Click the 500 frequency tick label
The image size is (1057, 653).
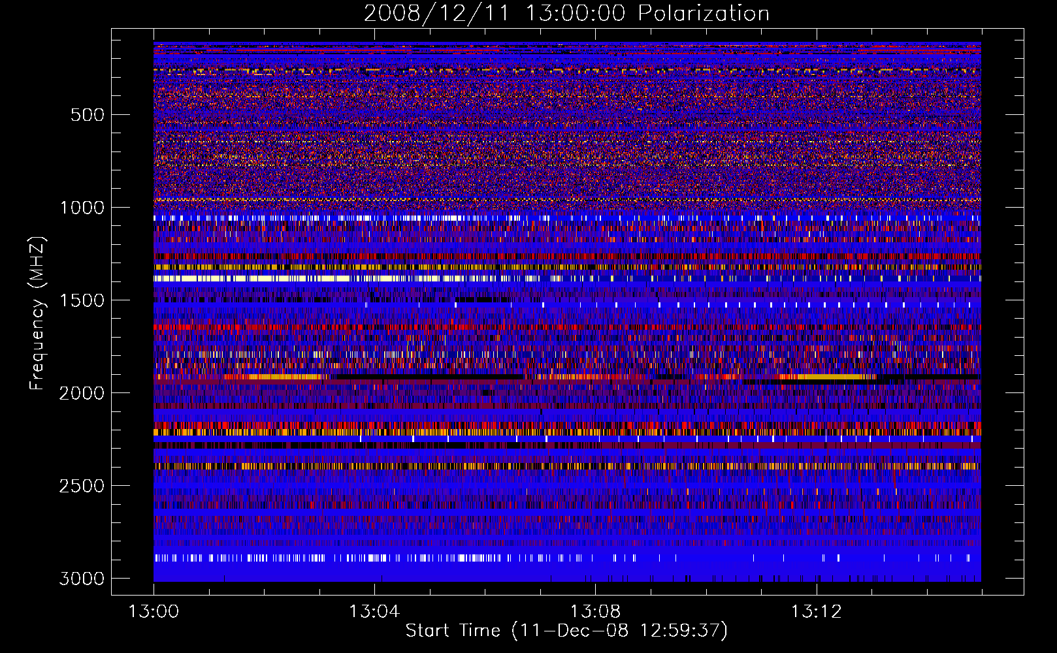click(87, 115)
